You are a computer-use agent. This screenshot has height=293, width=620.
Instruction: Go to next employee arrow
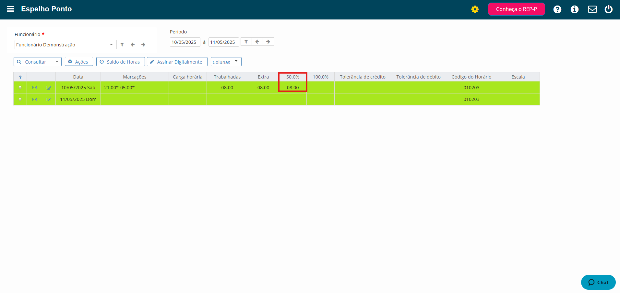[x=143, y=44]
